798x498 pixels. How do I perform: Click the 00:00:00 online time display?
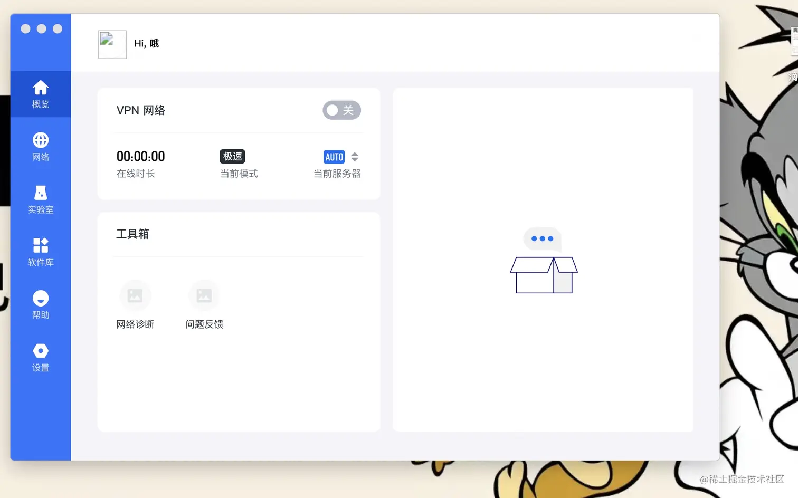(x=140, y=156)
